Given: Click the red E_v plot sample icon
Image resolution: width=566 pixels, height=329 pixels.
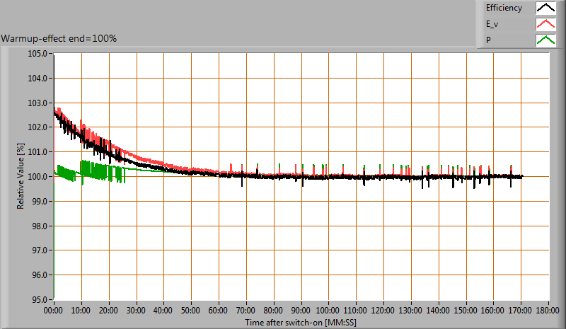Looking at the screenshot, I should pos(545,24).
